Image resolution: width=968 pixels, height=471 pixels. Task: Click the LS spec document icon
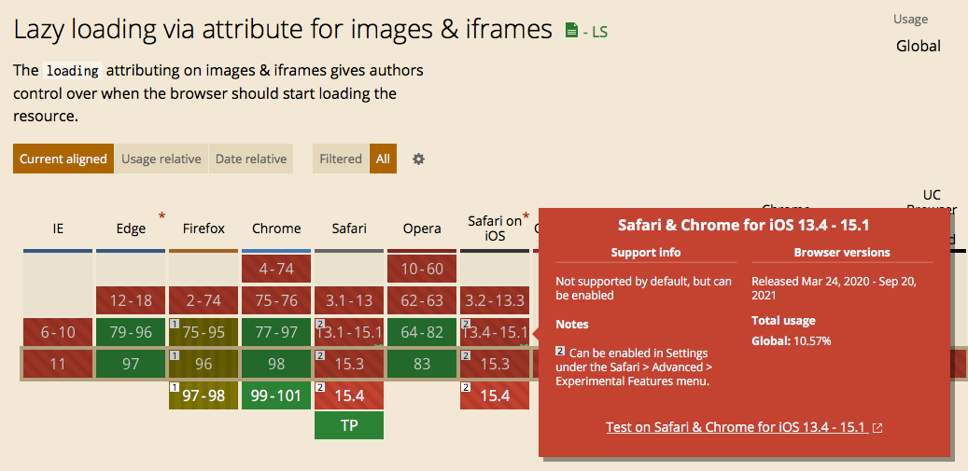click(x=571, y=30)
